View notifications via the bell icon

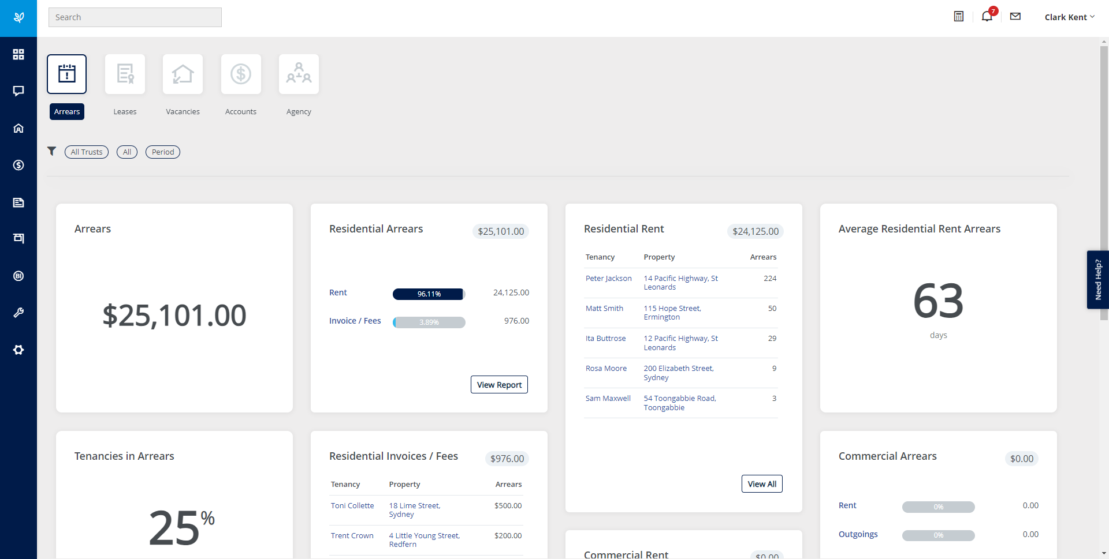coord(987,16)
